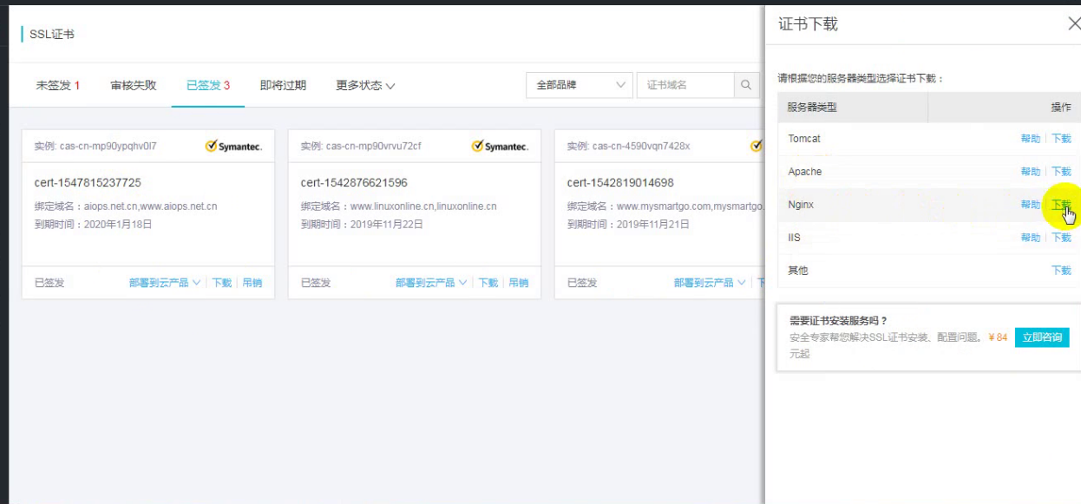This screenshot has width=1081, height=504.
Task: Expand 部署到云产品 for cert-1542819014698
Action: pyautogui.click(x=710, y=283)
